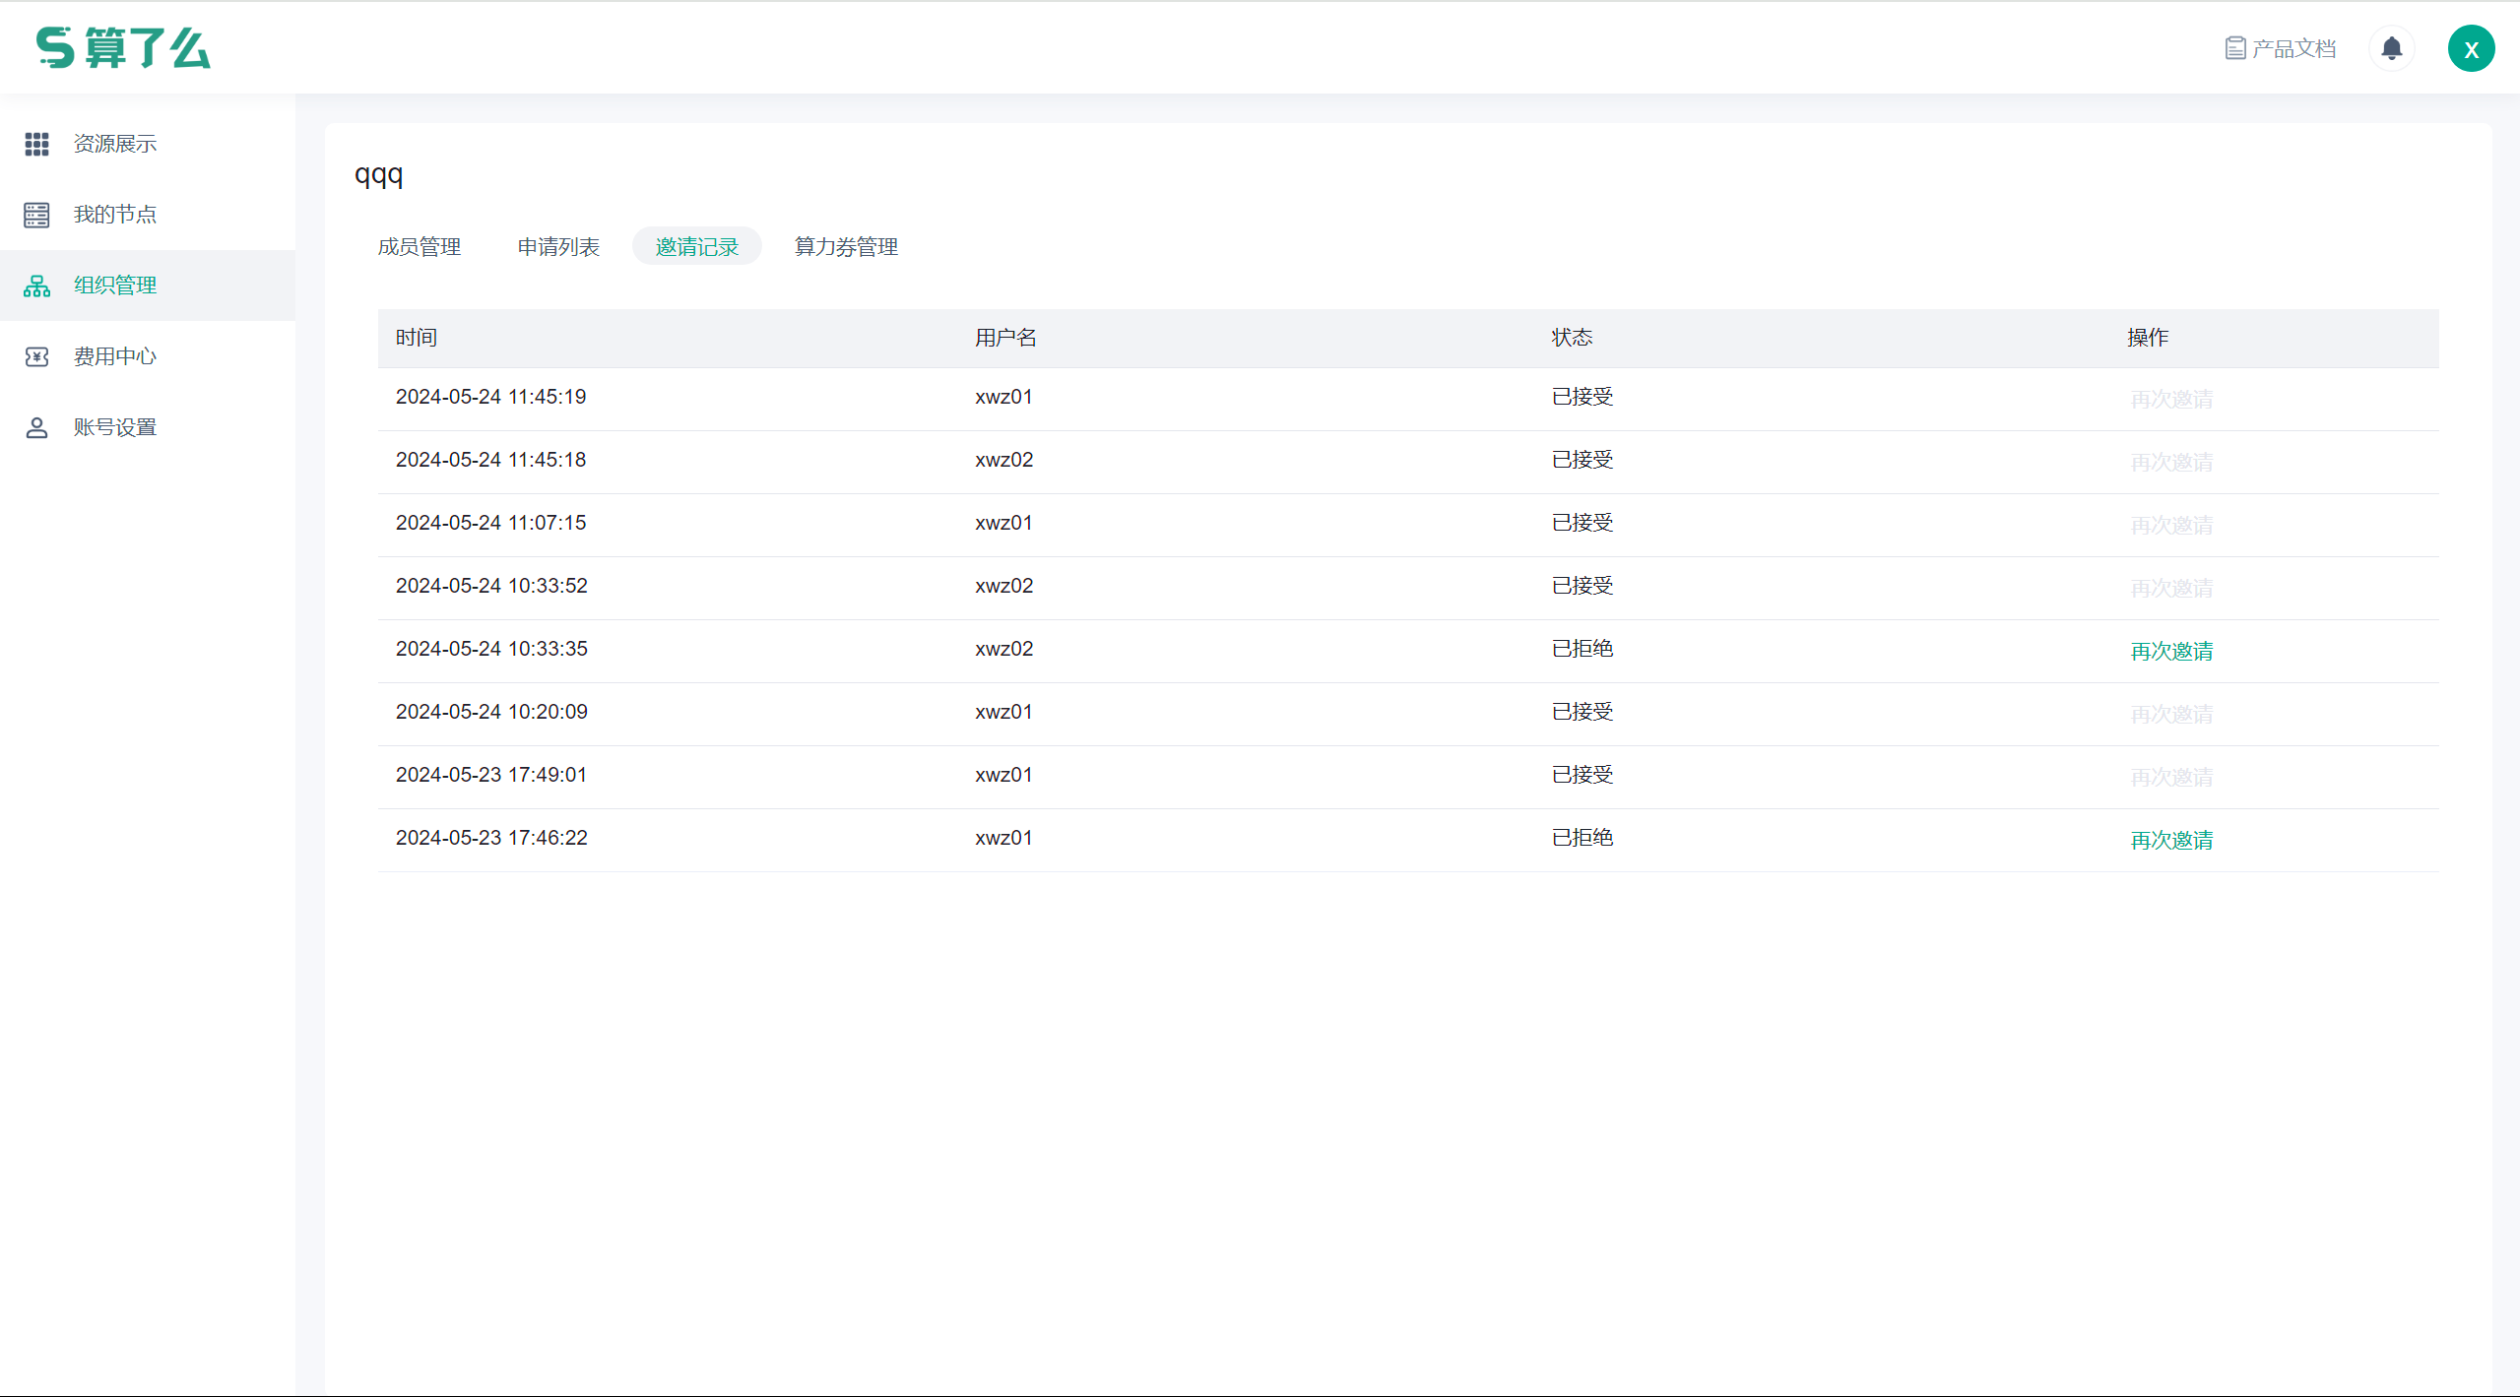Screen dimensions: 2520x1397
Task: Click the green X user avatar
Action: pos(2470,49)
